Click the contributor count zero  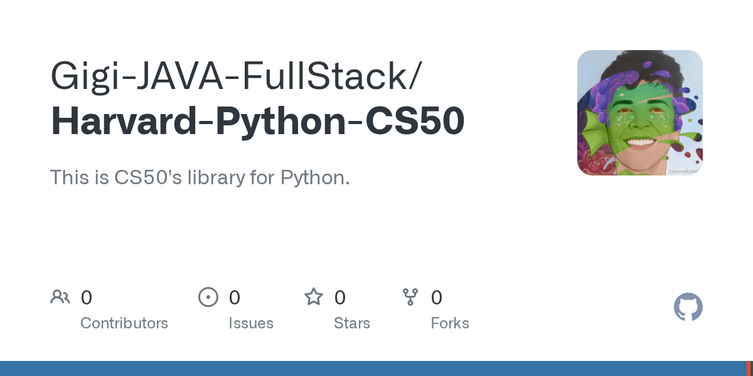point(87,298)
